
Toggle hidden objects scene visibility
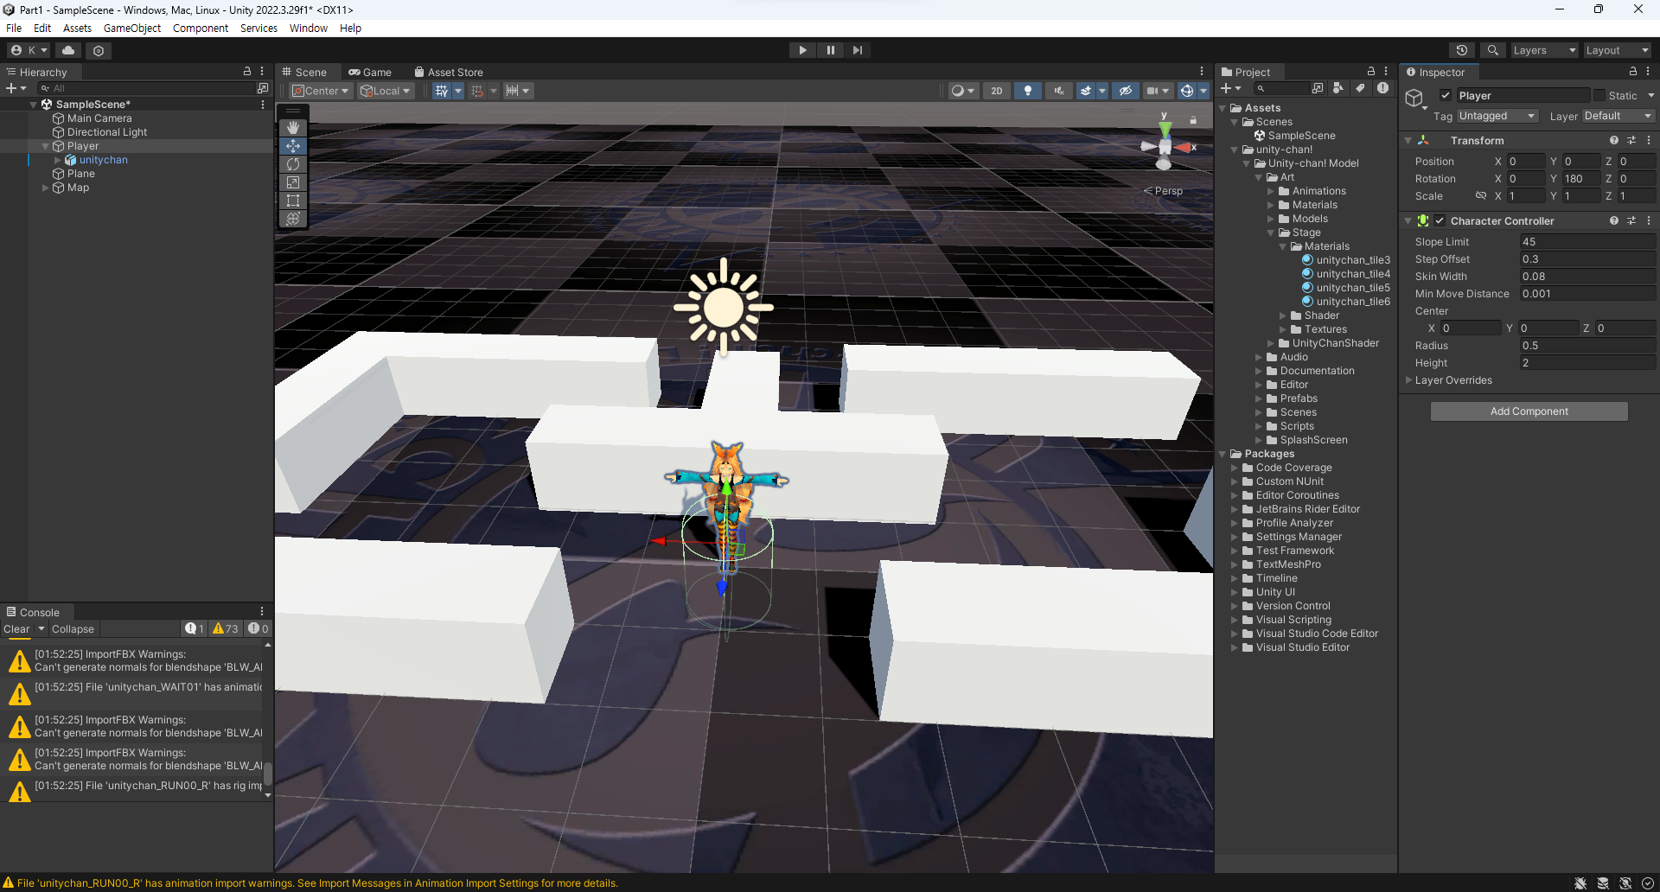[x=1125, y=91]
